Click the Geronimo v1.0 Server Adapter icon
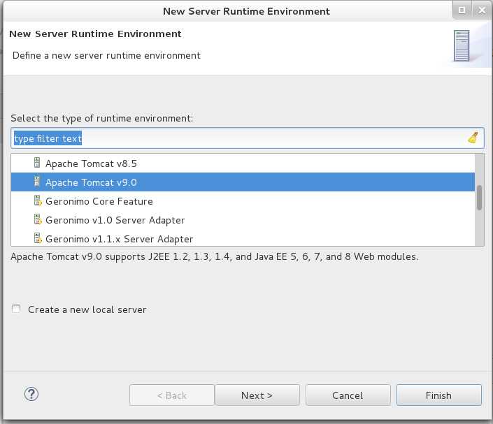 point(38,219)
